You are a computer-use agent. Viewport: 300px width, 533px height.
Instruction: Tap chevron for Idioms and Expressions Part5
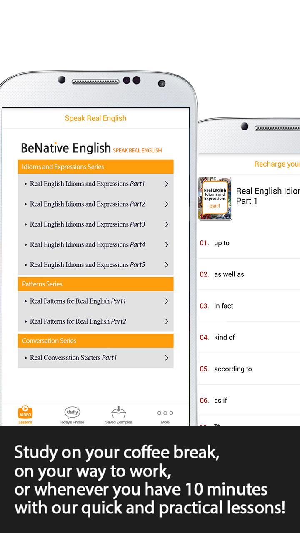pyautogui.click(x=167, y=265)
